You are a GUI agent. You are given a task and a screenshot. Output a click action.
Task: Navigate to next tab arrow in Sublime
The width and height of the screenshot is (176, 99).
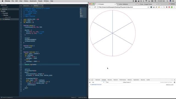(x=21, y=6)
